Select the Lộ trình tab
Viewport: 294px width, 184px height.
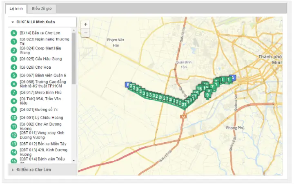click(x=16, y=9)
